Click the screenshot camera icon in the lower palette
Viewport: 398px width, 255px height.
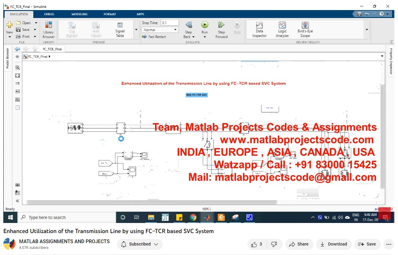(x=17, y=185)
